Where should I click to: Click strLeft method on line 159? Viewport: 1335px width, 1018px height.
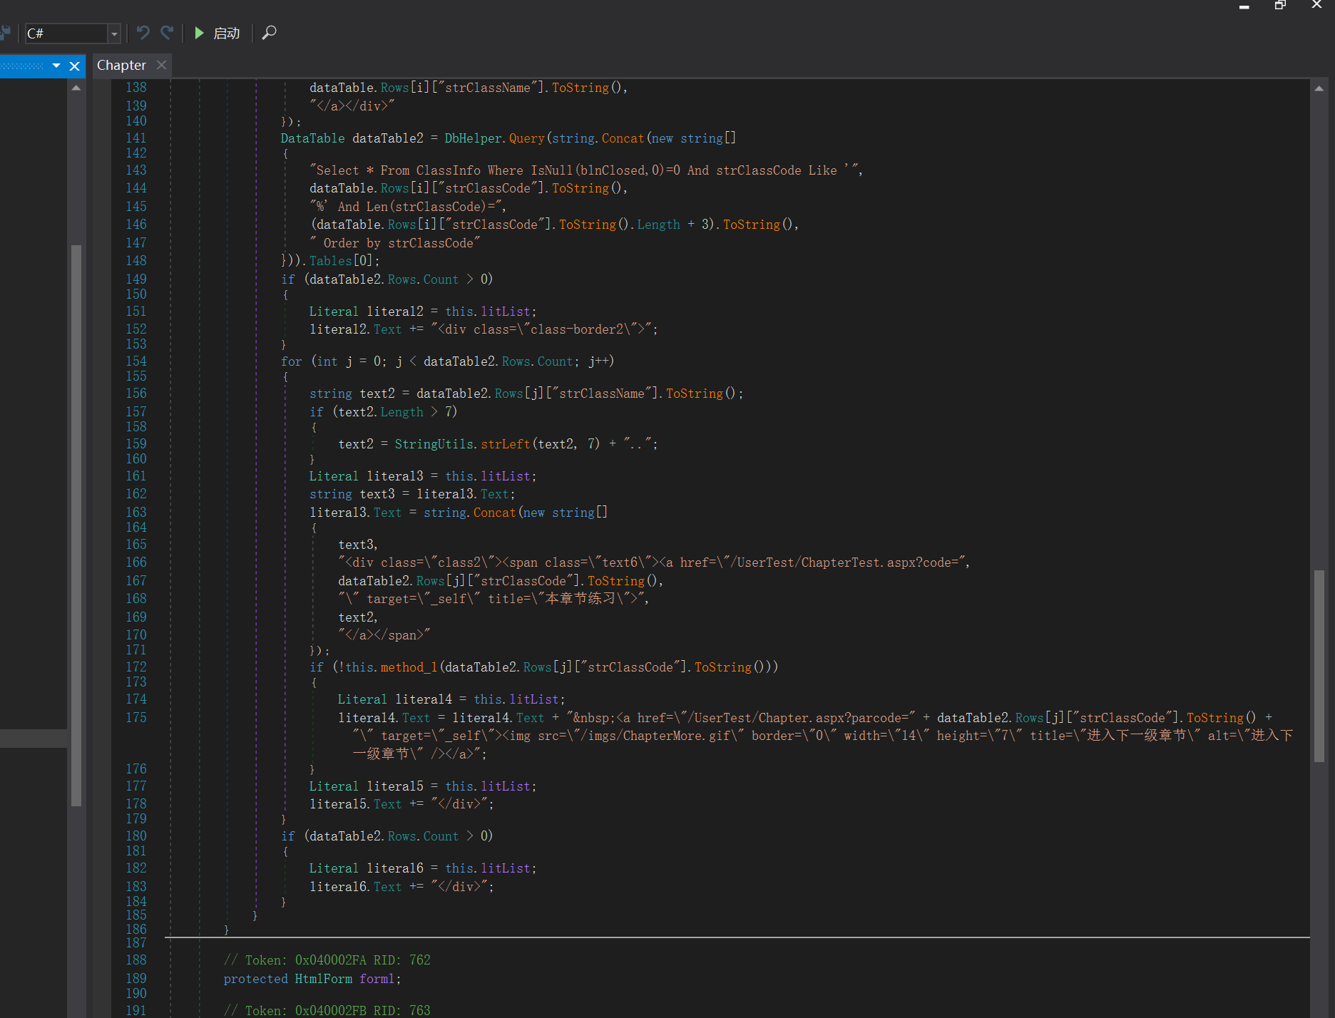506,444
